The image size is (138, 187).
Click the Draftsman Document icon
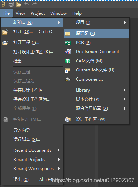click(68, 52)
